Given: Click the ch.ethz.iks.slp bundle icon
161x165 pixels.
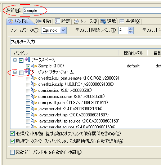Looking at the screenshot, I should pos(34,84).
